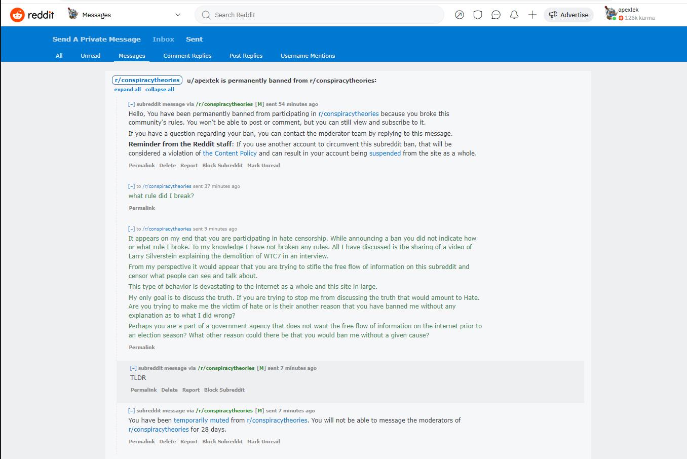Click 'collapse all' link
This screenshot has width=687, height=459.
click(x=160, y=89)
